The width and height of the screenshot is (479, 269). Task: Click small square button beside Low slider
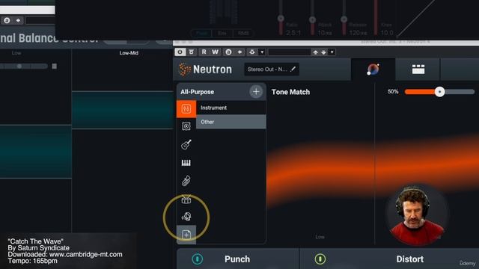(55, 67)
